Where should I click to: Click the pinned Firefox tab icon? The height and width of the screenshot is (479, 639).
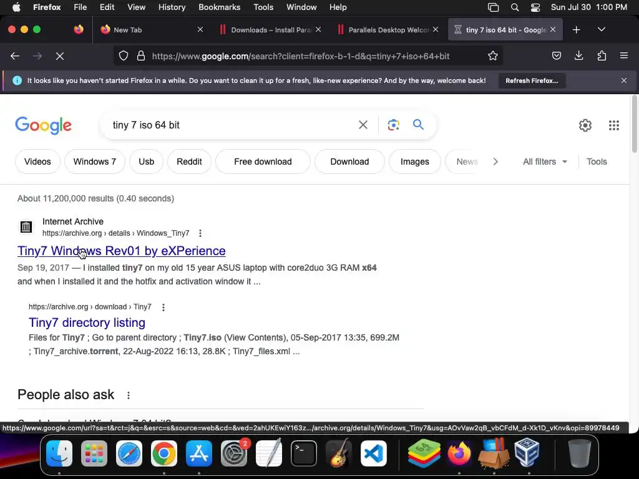[78, 29]
